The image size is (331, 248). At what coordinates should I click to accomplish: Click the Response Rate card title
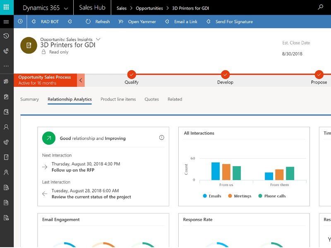click(x=198, y=219)
